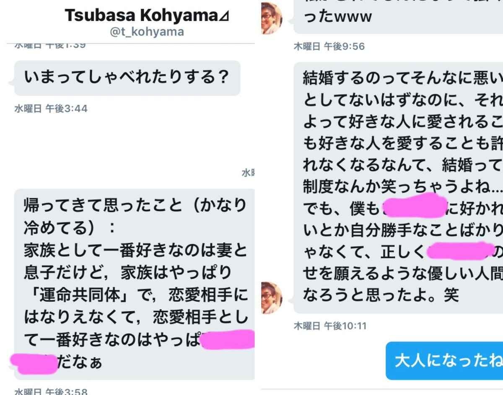Click the triangle symbol after Kohyama
The width and height of the screenshot is (503, 395).
(x=225, y=16)
